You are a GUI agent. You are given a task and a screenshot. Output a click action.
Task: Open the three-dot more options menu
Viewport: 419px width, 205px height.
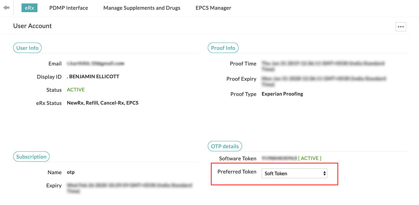[401, 27]
